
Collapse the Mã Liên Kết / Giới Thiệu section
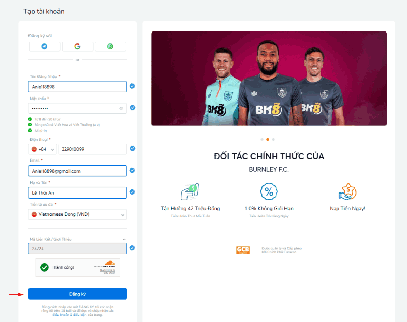[x=124, y=239]
